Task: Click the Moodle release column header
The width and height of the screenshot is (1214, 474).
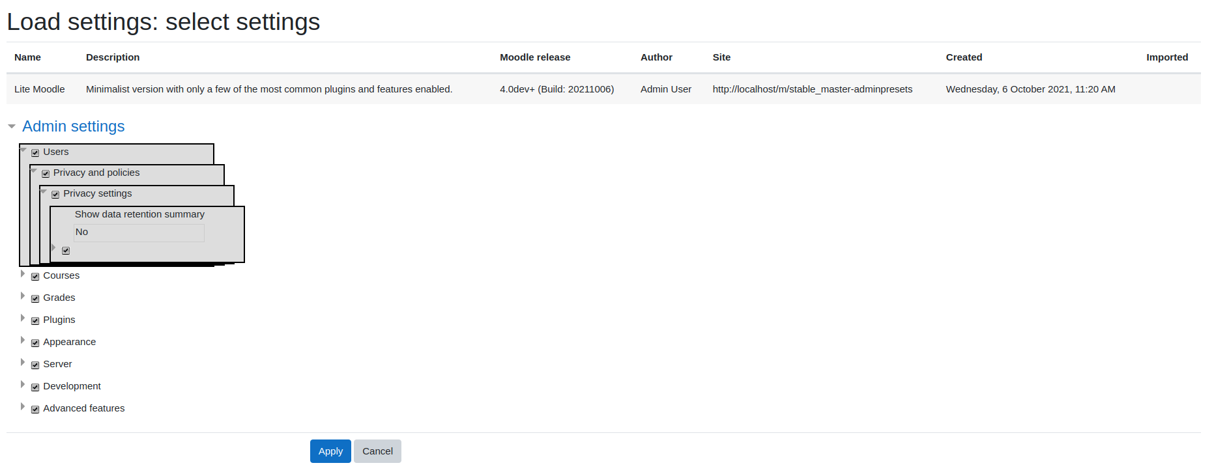Action: click(535, 57)
